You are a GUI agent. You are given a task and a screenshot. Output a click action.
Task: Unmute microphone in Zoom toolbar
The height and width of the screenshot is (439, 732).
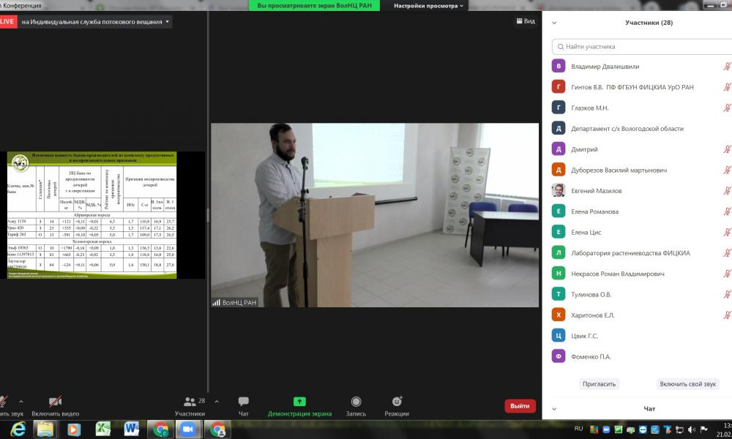[4, 402]
